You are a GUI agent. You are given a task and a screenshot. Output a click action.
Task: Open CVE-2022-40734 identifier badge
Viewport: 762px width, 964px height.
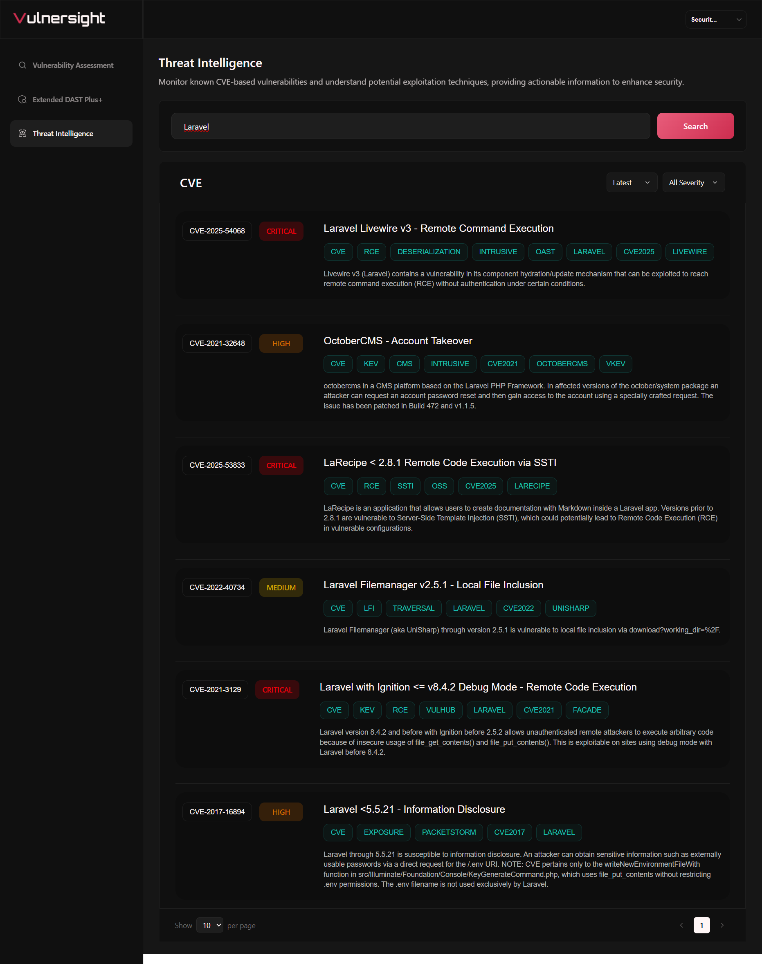[217, 587]
